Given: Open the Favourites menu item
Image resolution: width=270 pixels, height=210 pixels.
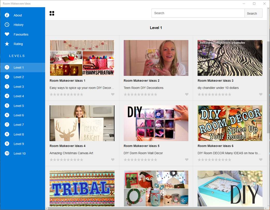Looking at the screenshot, I should pyautogui.click(x=22, y=34).
